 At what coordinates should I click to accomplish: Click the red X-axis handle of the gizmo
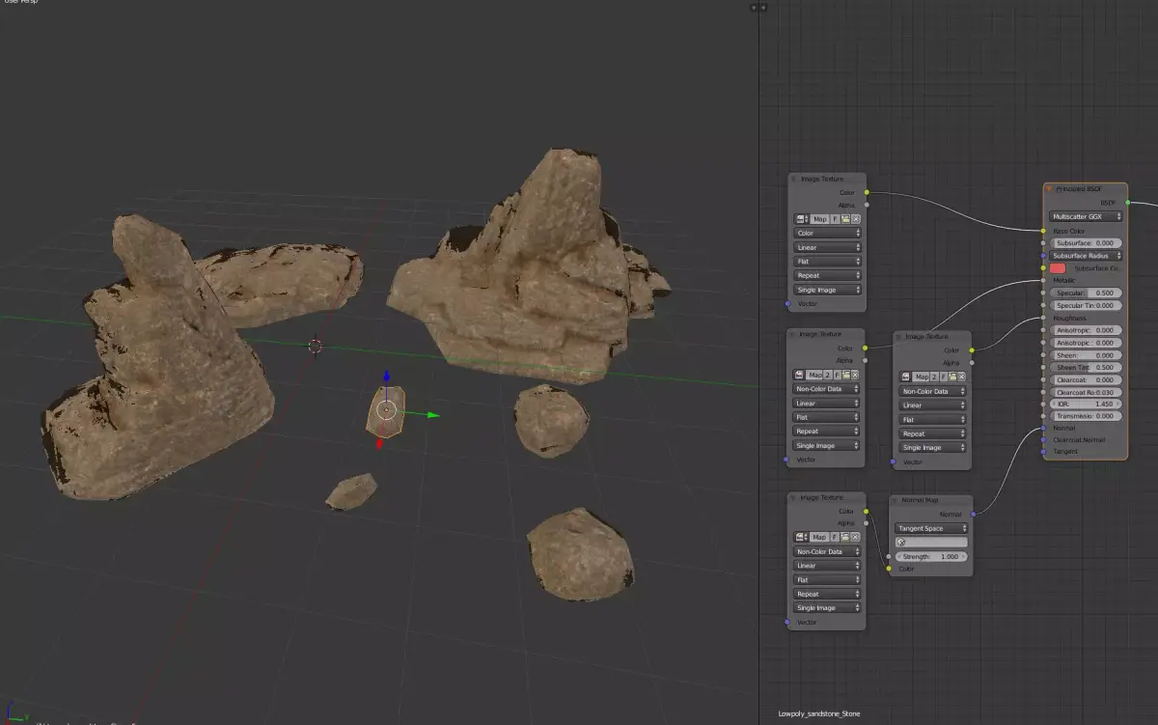pos(379,444)
